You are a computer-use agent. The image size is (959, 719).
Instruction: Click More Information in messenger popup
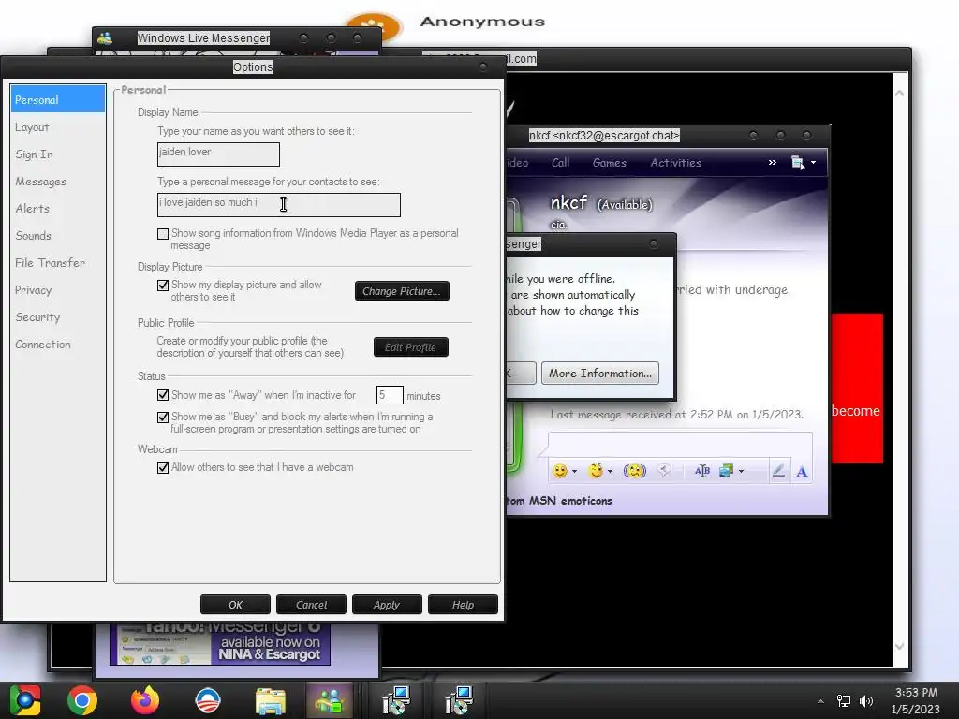click(x=600, y=373)
